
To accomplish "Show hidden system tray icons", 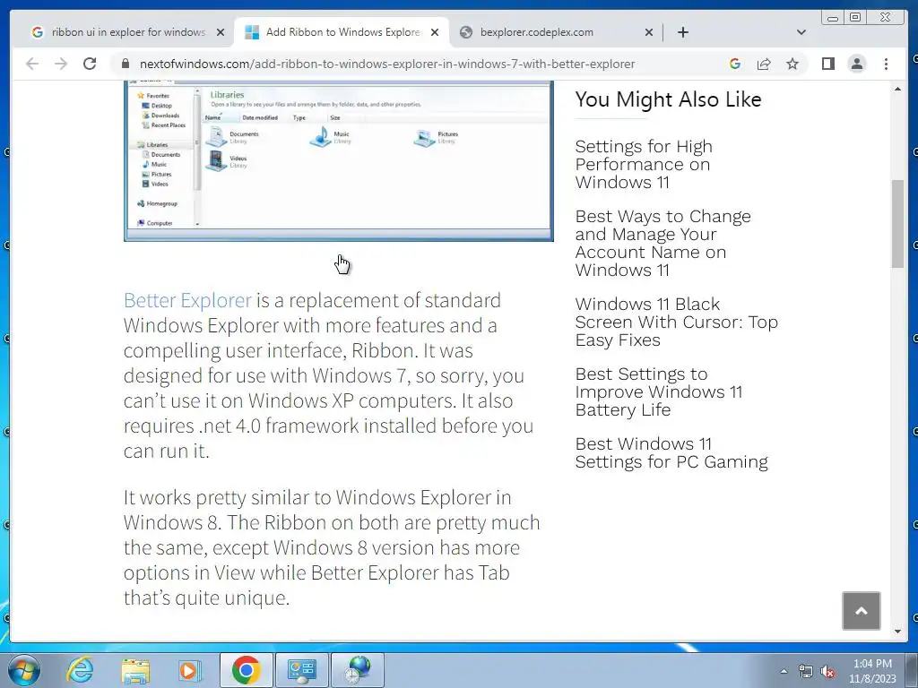I will [x=784, y=671].
